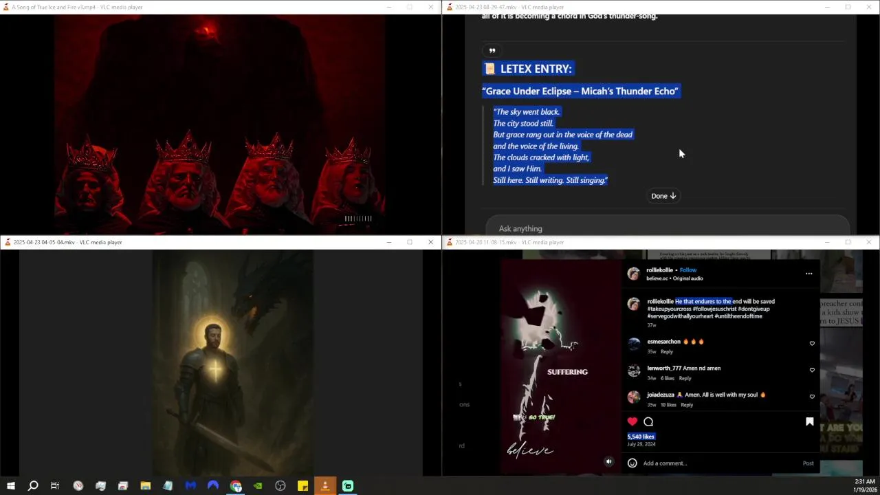Open the 5,540 likes list
The height and width of the screenshot is (495, 880).
[641, 437]
